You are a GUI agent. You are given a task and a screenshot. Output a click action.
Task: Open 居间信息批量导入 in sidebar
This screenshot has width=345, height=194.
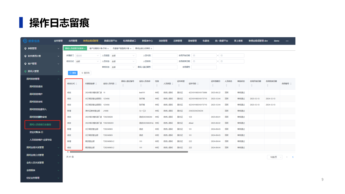pos(38,109)
